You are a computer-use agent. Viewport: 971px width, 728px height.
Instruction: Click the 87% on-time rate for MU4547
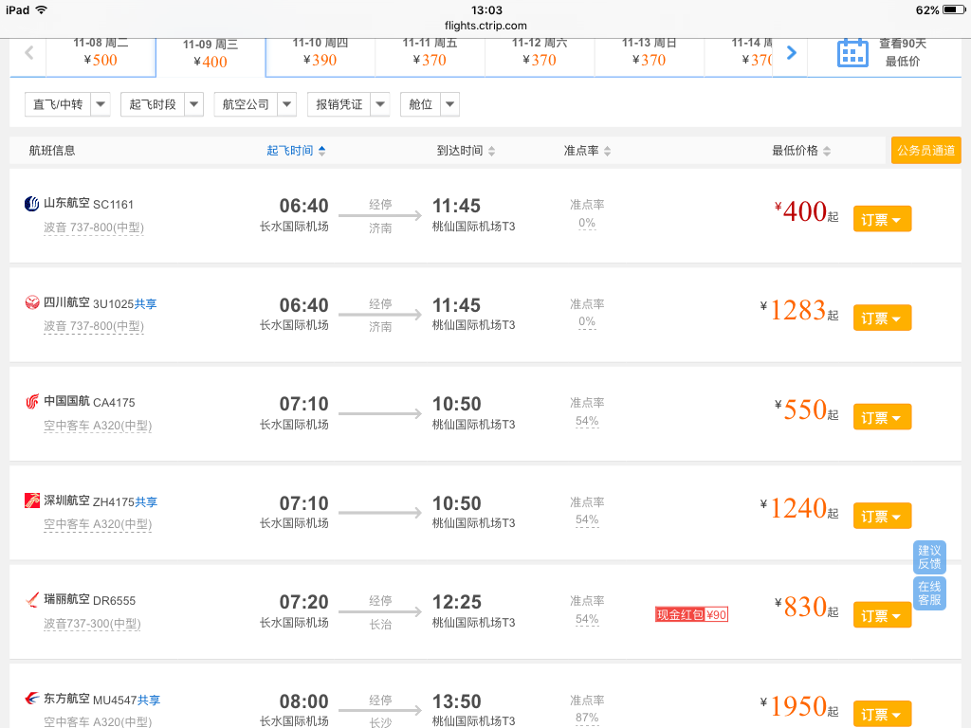coord(587,718)
